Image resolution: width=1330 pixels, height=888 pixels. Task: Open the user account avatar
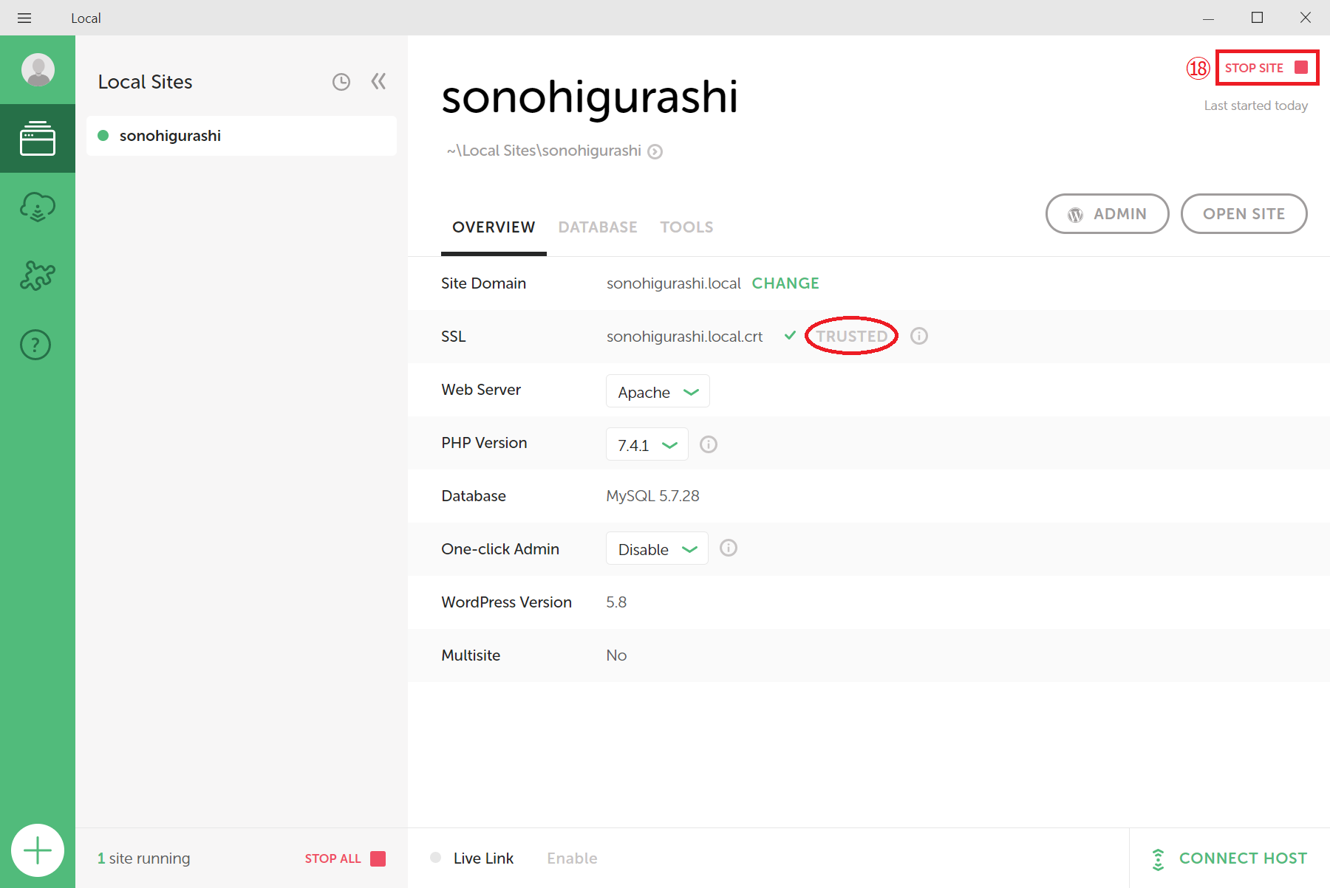pos(38,70)
